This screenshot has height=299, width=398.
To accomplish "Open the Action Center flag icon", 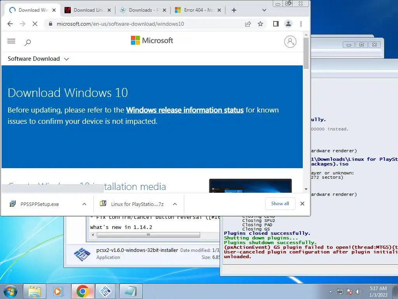I will point(349,292).
